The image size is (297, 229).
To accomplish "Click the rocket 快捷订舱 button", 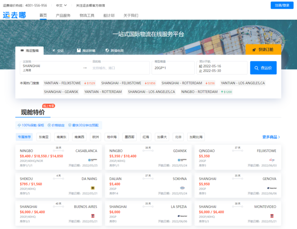I will 263,49.
